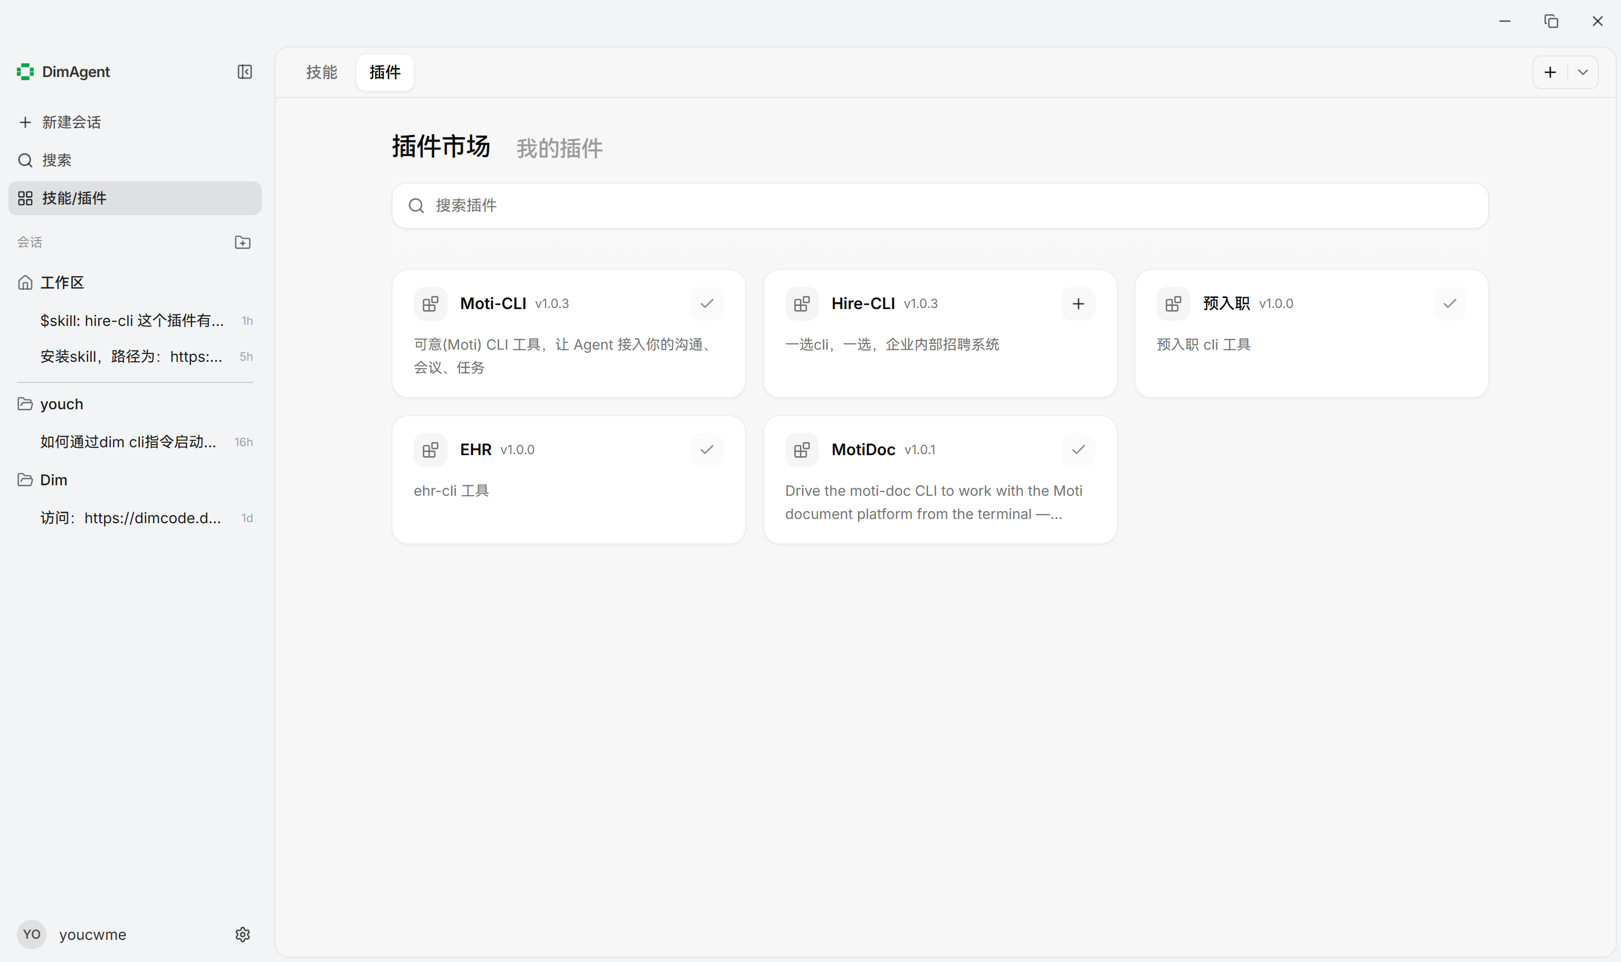Screen dimensions: 1621x962
Task: Click the MotiDoc description text
Action: point(933,503)
